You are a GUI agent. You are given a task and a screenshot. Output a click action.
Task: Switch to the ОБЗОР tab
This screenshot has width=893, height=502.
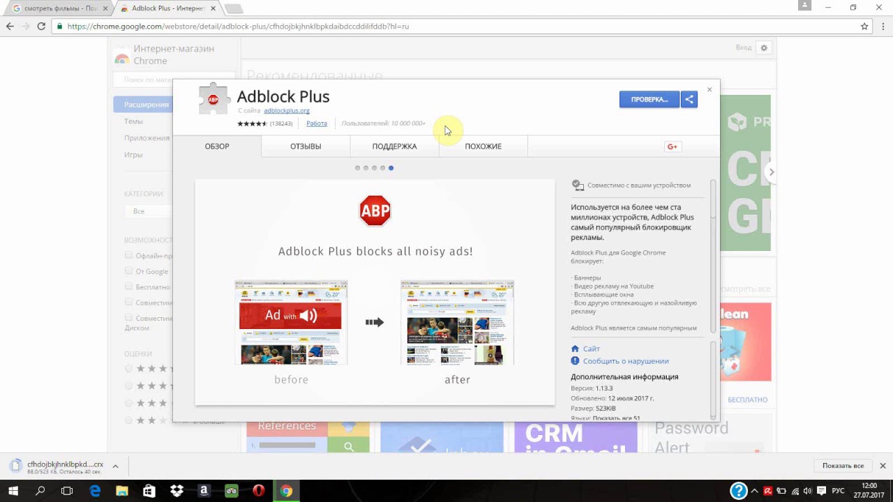click(x=217, y=146)
